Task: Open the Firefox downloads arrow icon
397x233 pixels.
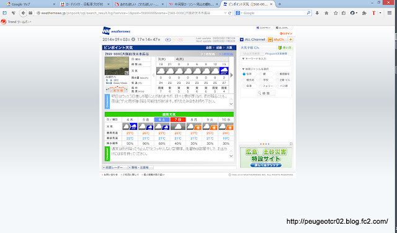Action: pos(317,13)
